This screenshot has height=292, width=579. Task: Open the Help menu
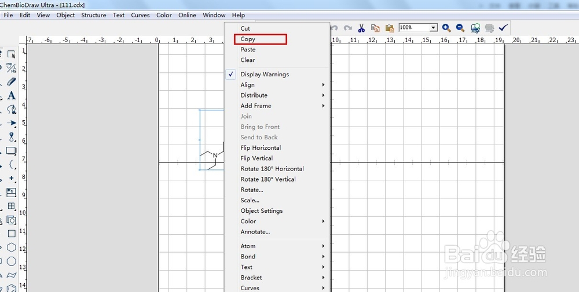(x=239, y=15)
